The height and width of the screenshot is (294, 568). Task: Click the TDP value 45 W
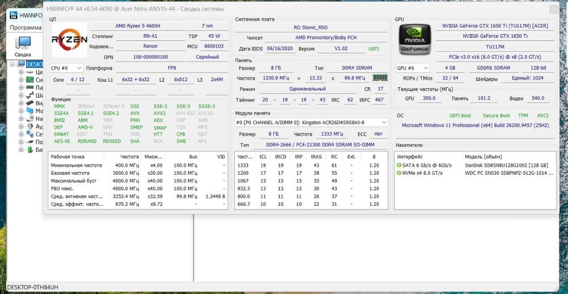tap(214, 36)
